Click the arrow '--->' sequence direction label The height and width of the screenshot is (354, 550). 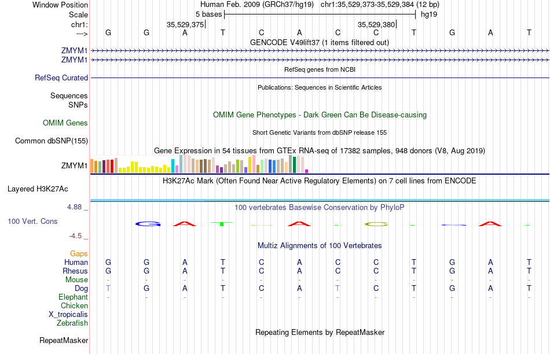tap(82, 34)
